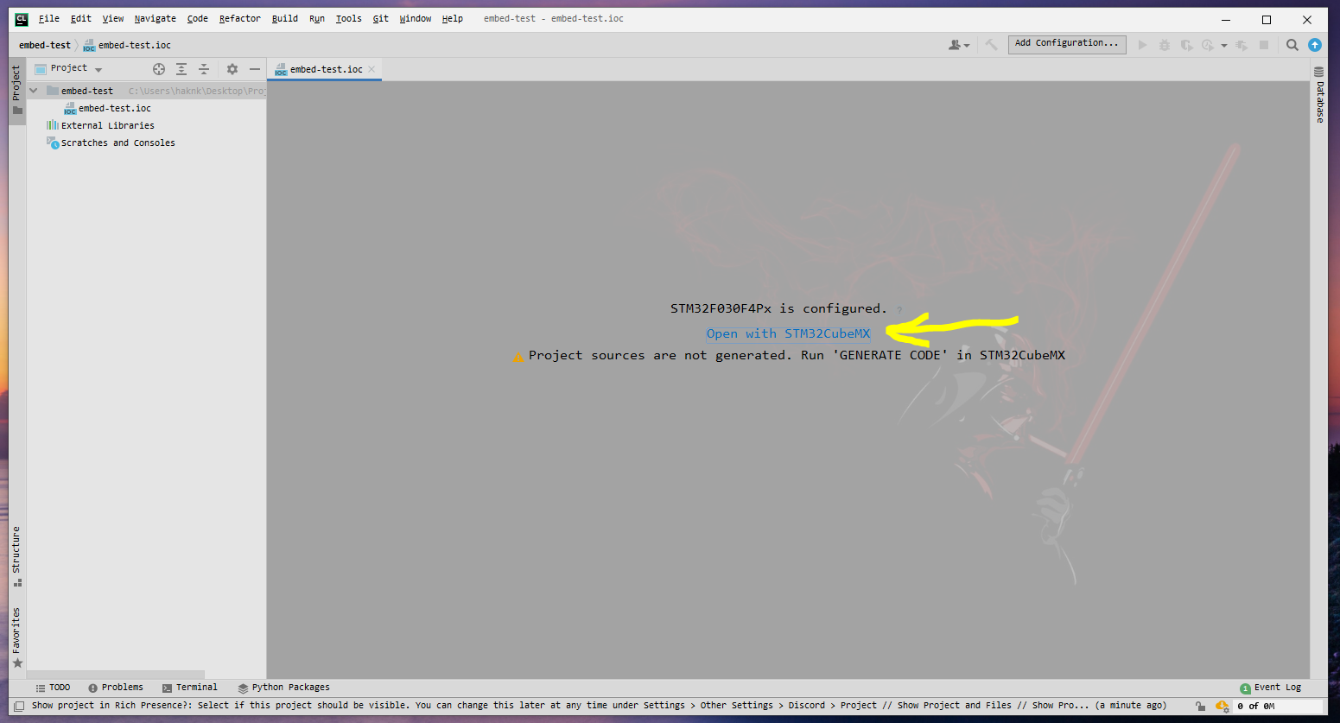Open Project panel settings gear

232,69
